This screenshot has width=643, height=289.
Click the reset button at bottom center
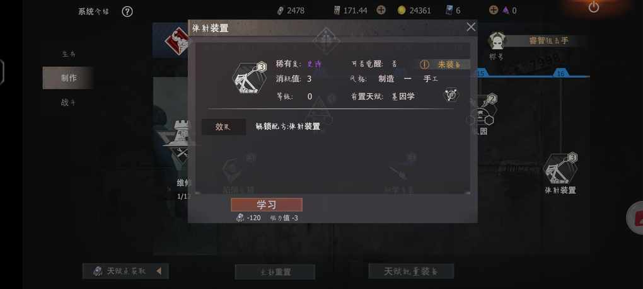click(275, 272)
